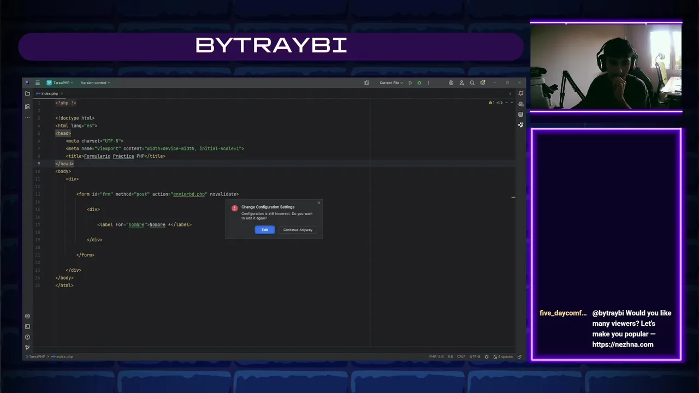This screenshot has height=393, width=699.
Task: Click the highlighted <head> tag on line 4
Action: (63, 133)
